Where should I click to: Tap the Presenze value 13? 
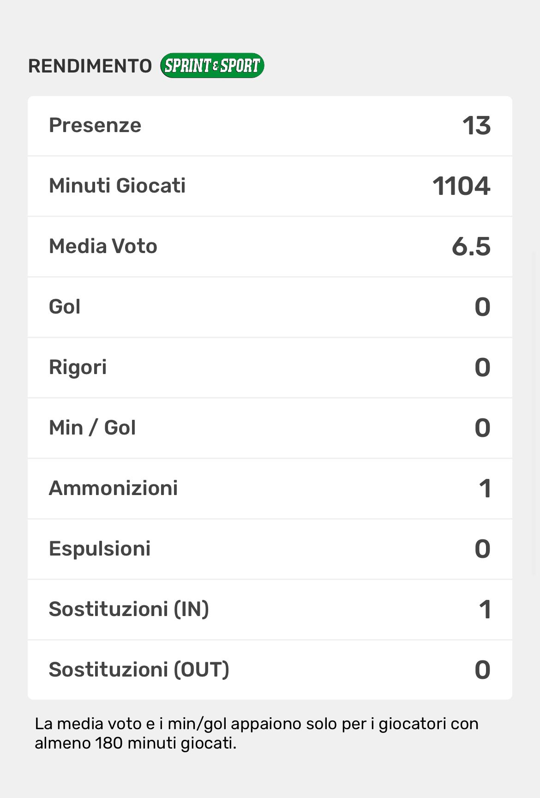476,126
